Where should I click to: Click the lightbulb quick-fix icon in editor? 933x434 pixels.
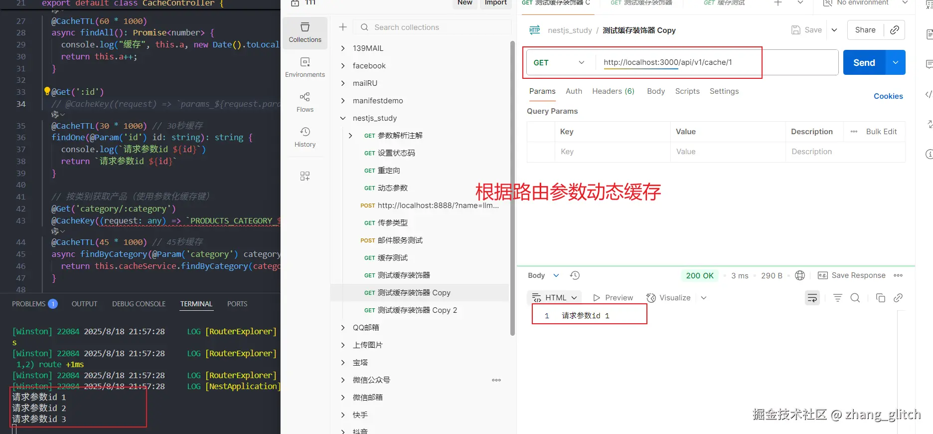tap(47, 91)
